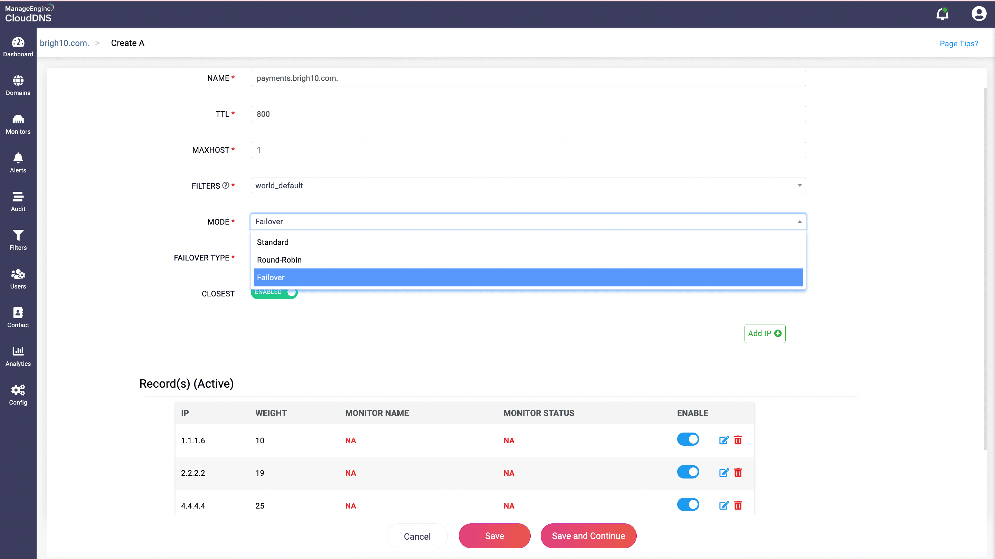The height and width of the screenshot is (559, 995).
Task: Click the Save and Continue button
Action: [x=588, y=536]
